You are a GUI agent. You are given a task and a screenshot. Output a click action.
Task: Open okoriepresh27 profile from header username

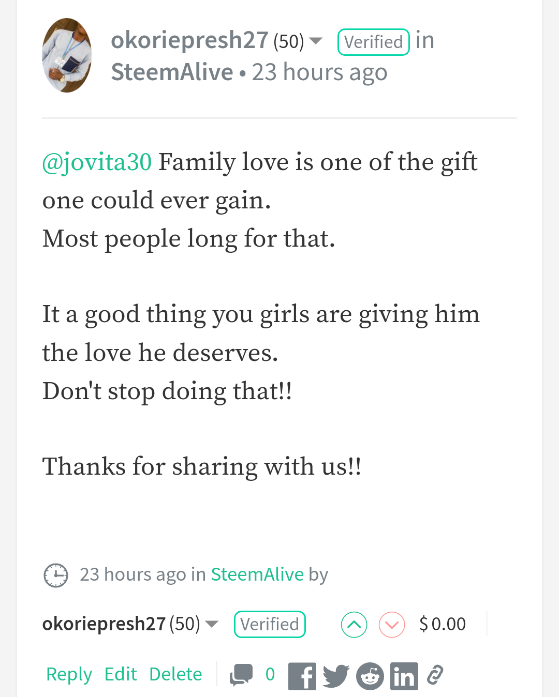tap(189, 40)
